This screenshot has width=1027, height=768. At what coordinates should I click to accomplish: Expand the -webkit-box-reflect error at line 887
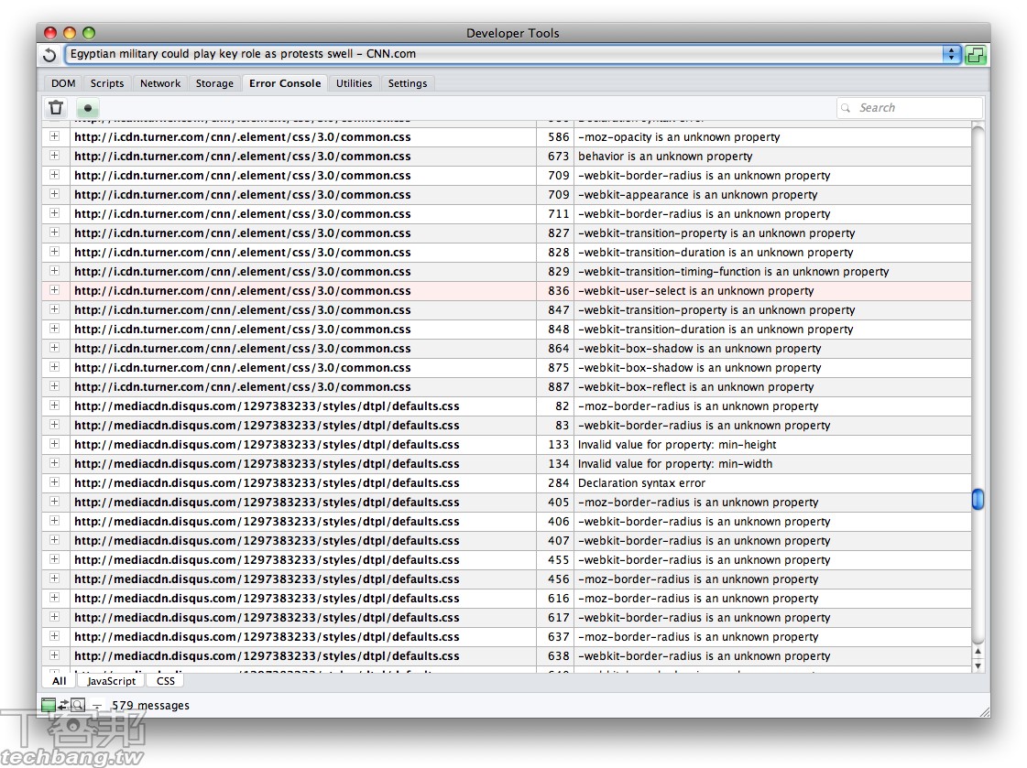pos(54,386)
